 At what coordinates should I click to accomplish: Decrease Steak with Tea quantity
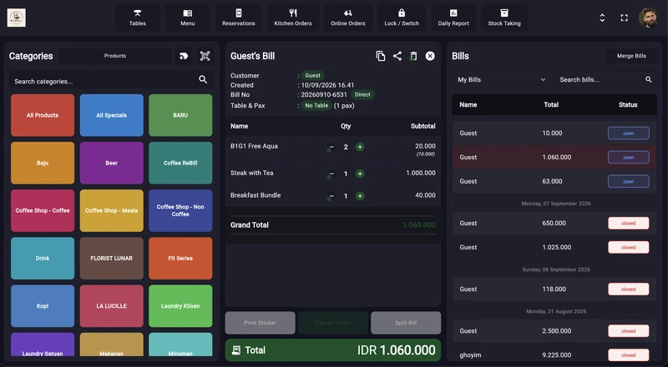(x=331, y=174)
